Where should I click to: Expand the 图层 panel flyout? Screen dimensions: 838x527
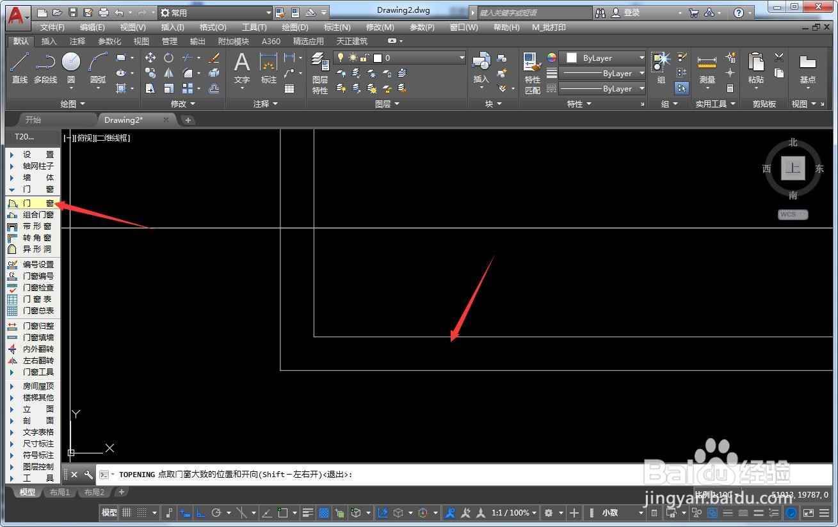coord(387,104)
